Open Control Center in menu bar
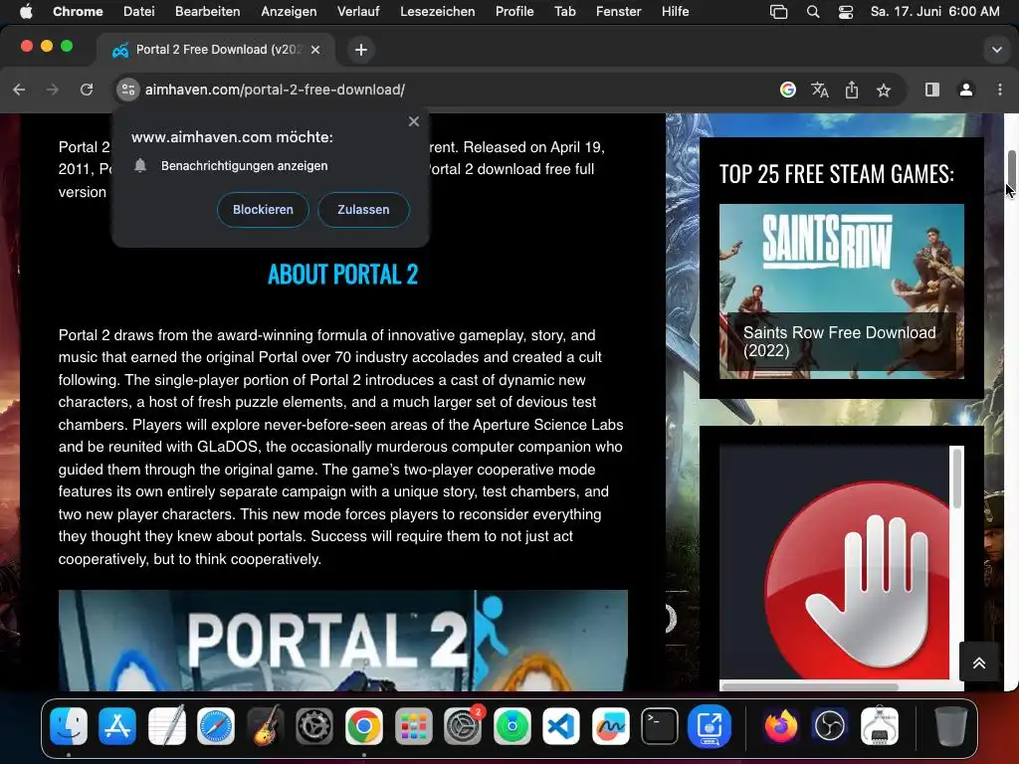 tap(846, 12)
